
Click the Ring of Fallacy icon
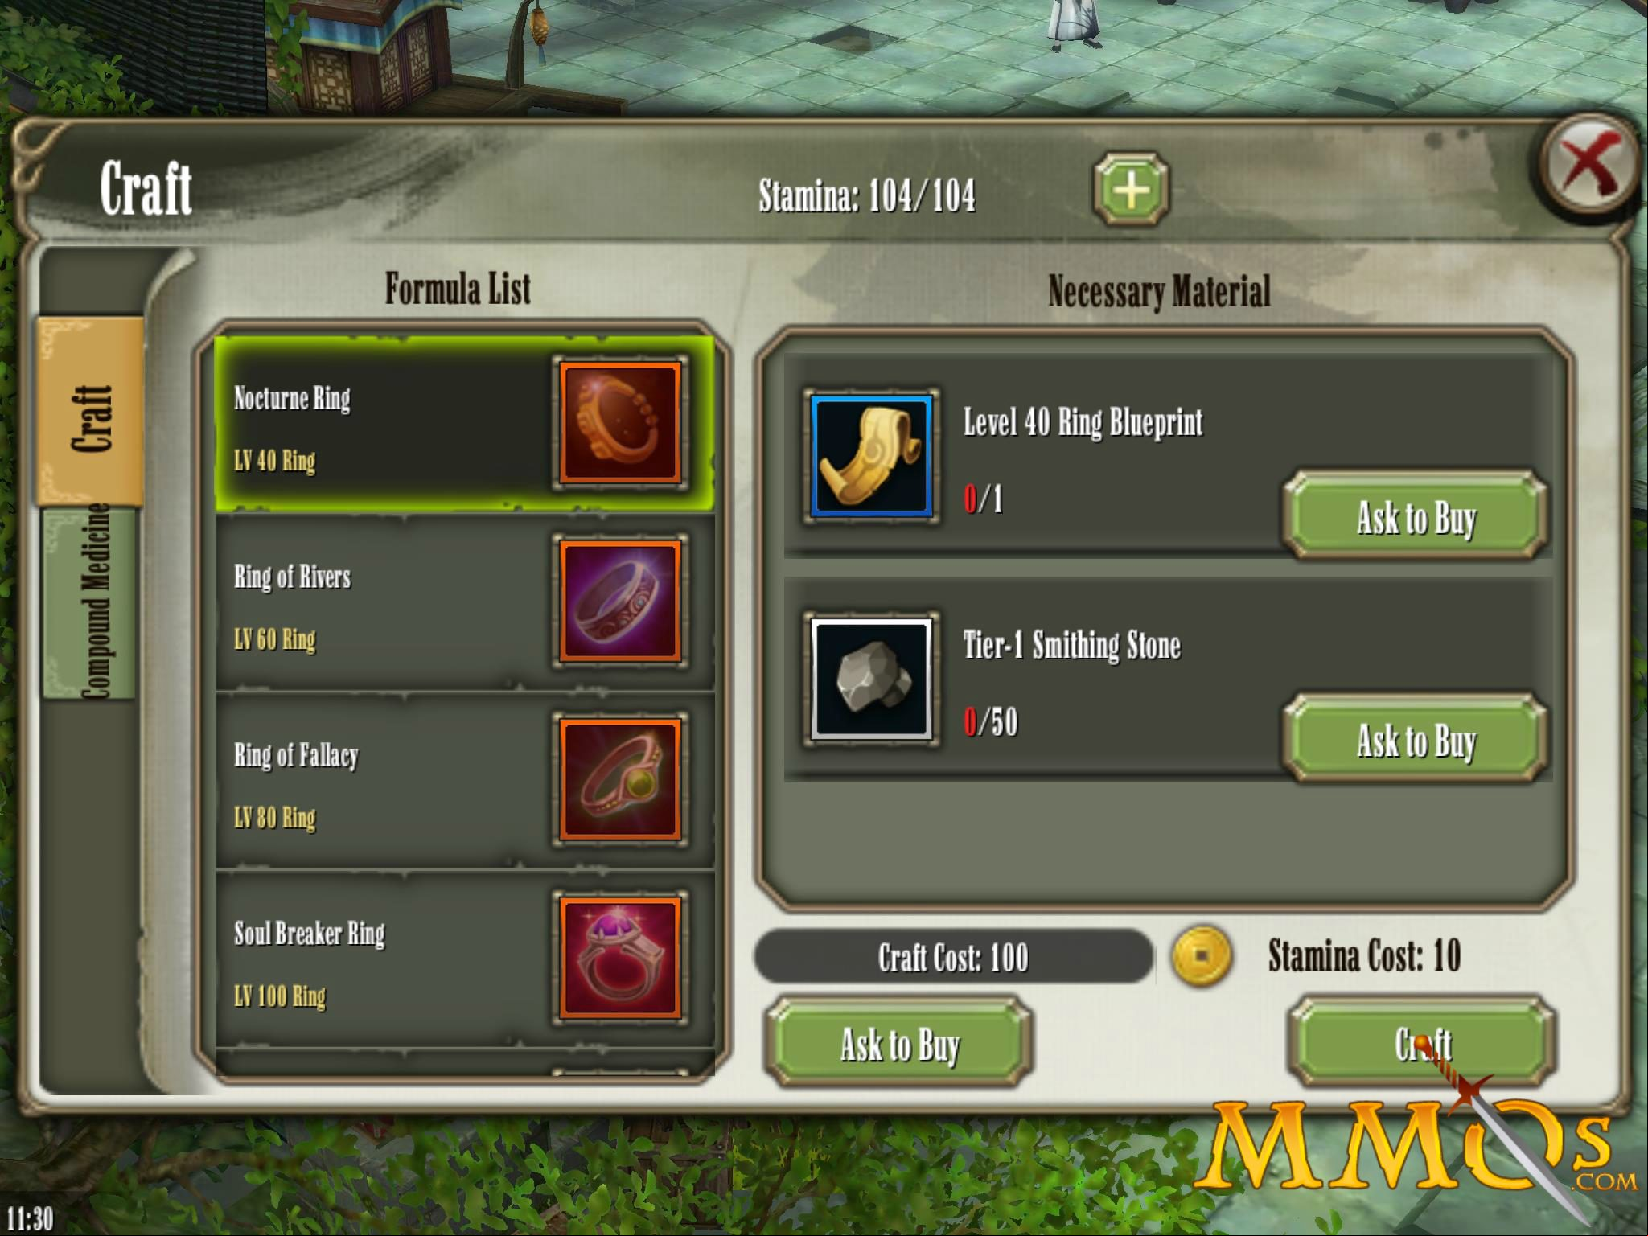pos(620,779)
